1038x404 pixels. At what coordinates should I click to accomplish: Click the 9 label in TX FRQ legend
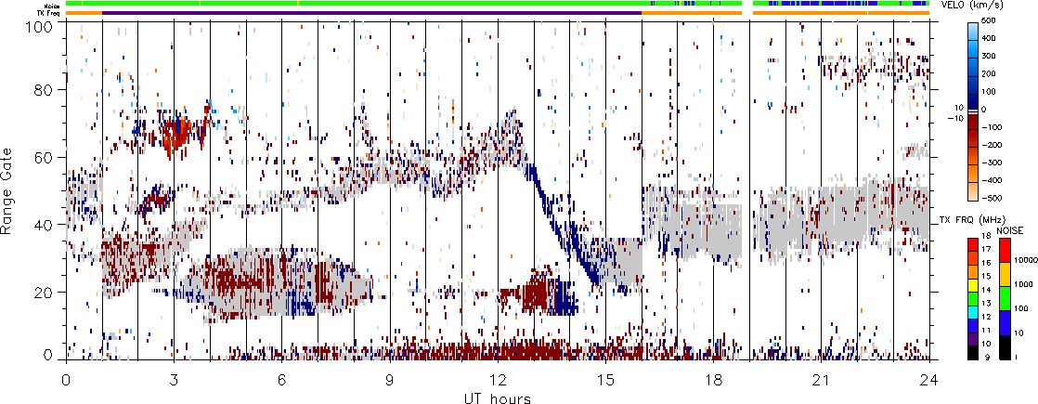click(x=987, y=357)
